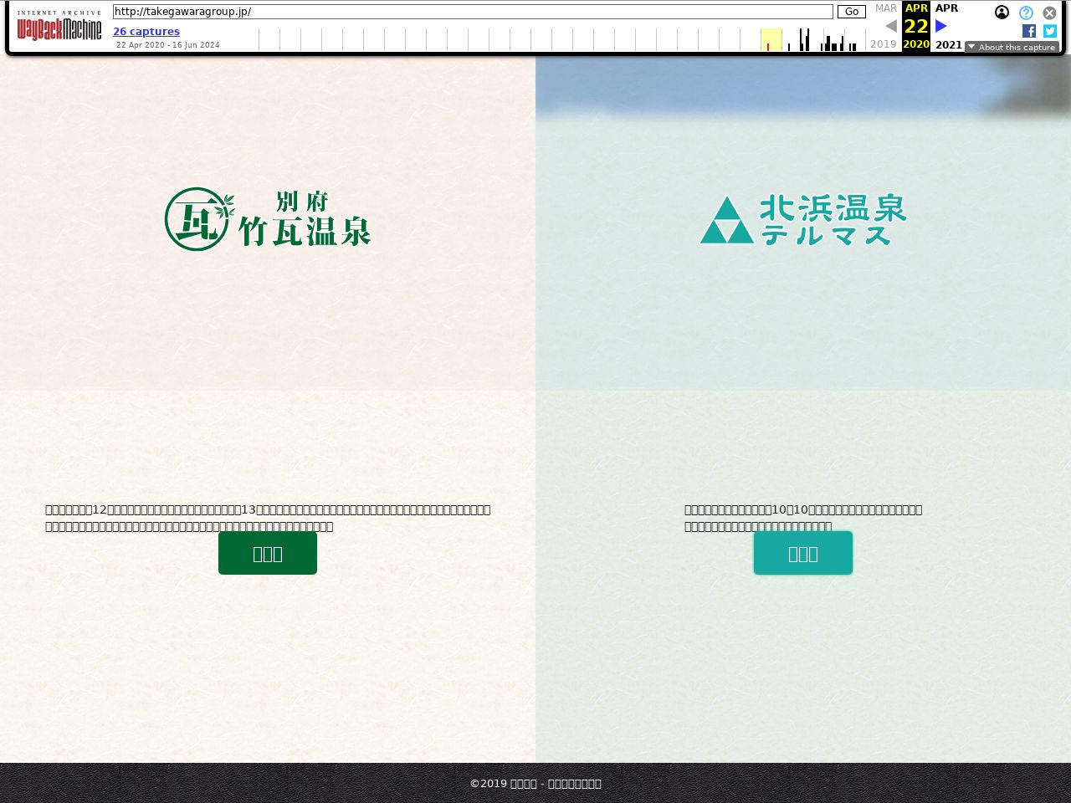Screen dimensions: 1071x803
Task: Click the description text mentioning 12 and 13
Action: 268,518
